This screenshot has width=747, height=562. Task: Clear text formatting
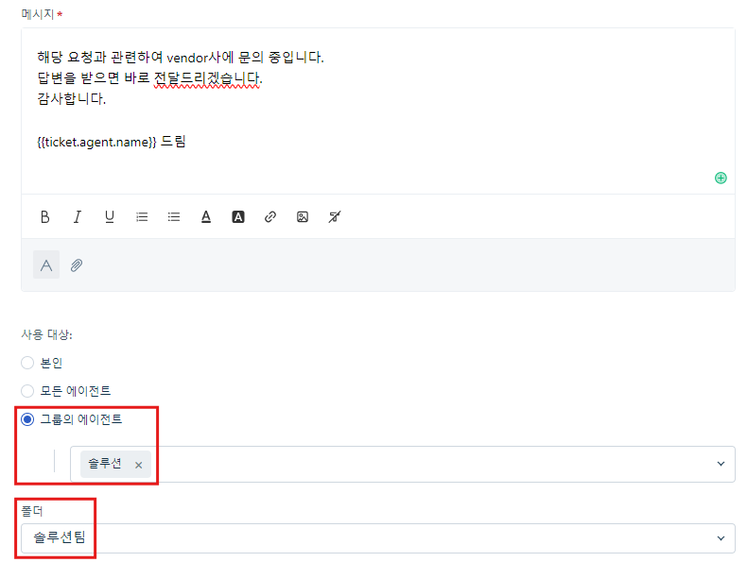pyautogui.click(x=335, y=217)
